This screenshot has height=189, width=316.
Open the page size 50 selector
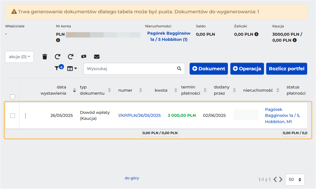pos(295,180)
